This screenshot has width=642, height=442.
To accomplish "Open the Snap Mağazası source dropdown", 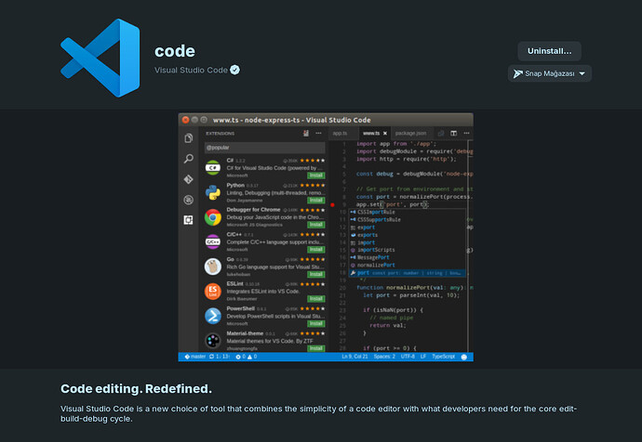I will (550, 73).
